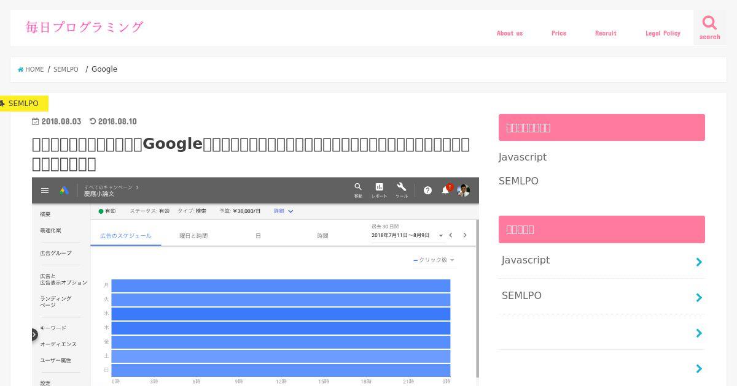Click 最適化案 in Ads sidebar
Image resolution: width=737 pixels, height=386 pixels.
point(50,230)
